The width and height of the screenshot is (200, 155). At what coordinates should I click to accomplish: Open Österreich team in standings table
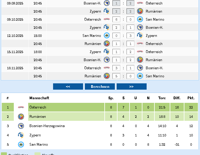coord(38,107)
